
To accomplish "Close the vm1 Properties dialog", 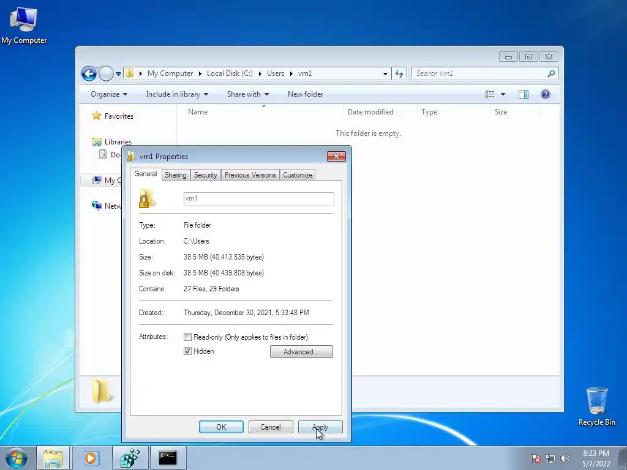I will click(336, 156).
